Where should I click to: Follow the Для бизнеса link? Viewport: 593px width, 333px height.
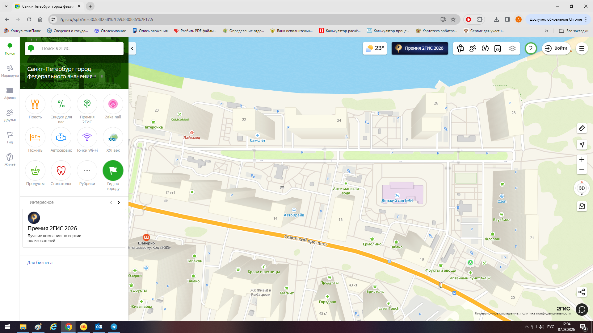[x=40, y=263]
